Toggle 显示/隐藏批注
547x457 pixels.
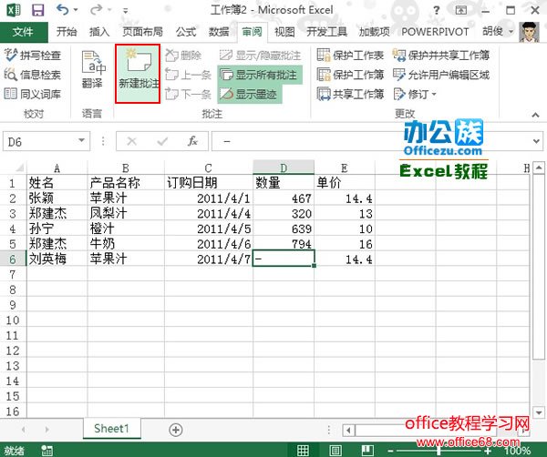(x=260, y=55)
